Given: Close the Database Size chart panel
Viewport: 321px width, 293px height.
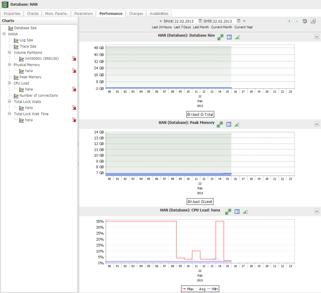Looking at the screenshot, I should click(316, 36).
